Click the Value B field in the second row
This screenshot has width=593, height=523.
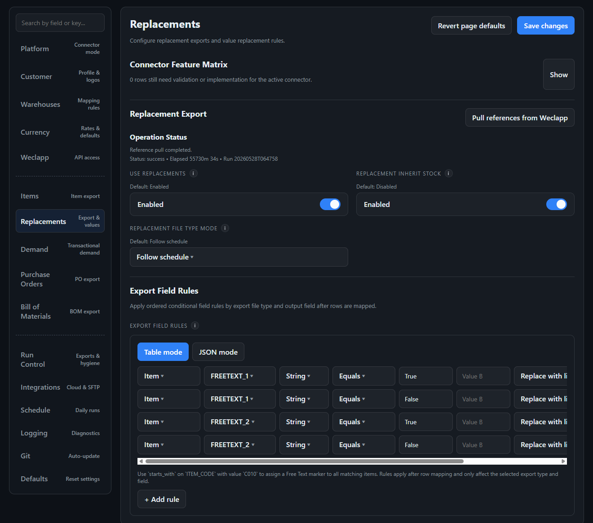click(483, 399)
